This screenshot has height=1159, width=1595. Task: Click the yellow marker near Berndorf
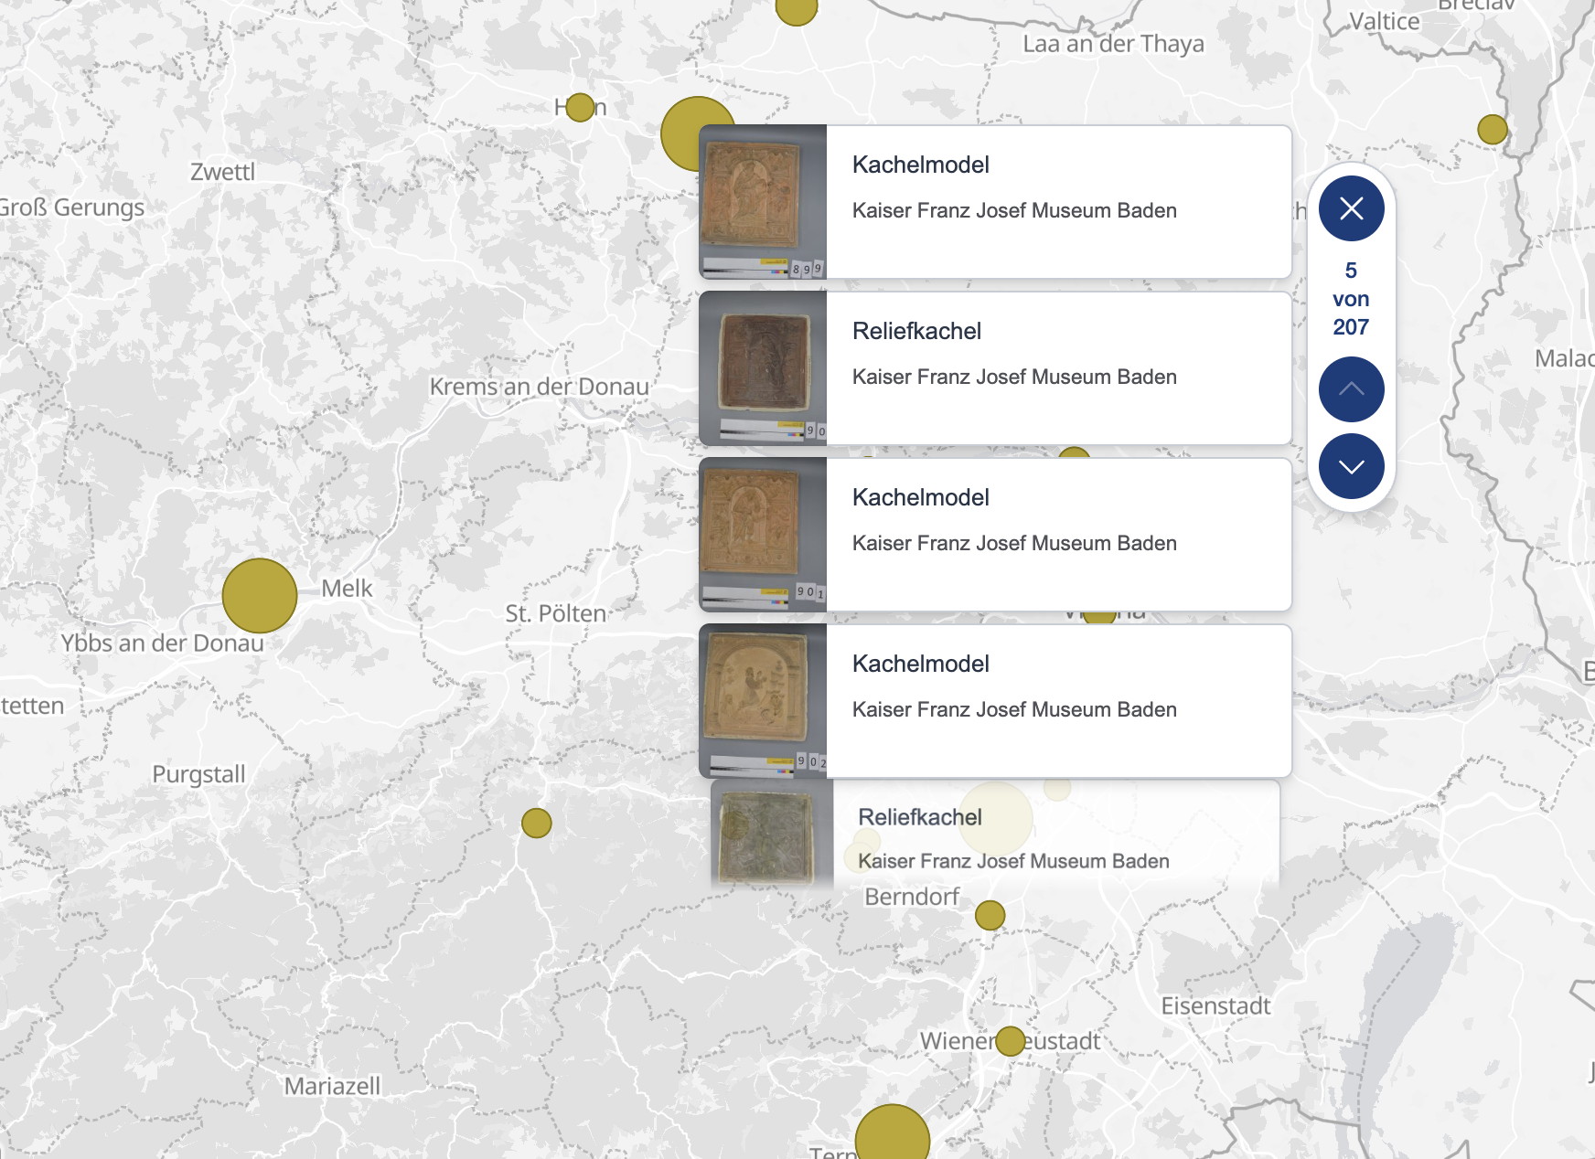coord(990,913)
